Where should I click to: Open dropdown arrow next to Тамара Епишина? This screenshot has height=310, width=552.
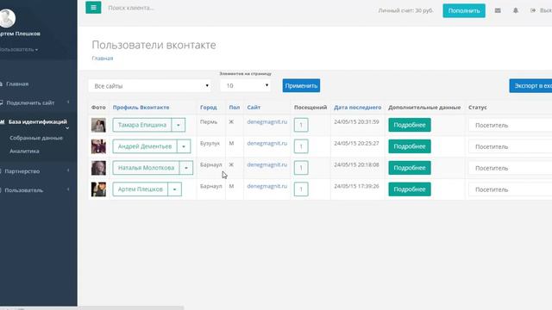(x=179, y=125)
